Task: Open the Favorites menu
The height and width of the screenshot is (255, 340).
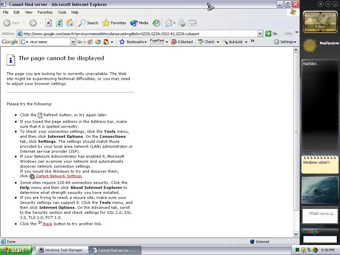Action: (45, 12)
